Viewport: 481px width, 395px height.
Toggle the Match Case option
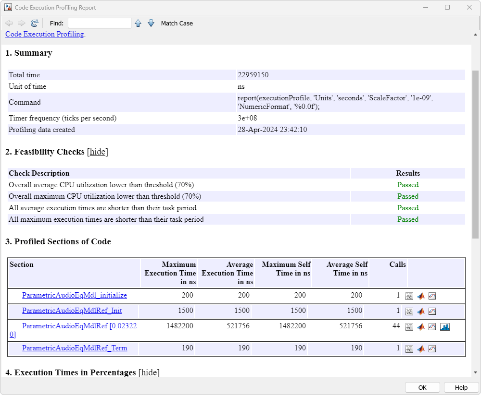point(177,23)
